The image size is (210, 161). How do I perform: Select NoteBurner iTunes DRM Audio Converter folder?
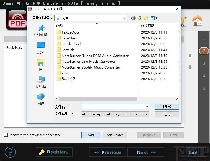point(93,56)
